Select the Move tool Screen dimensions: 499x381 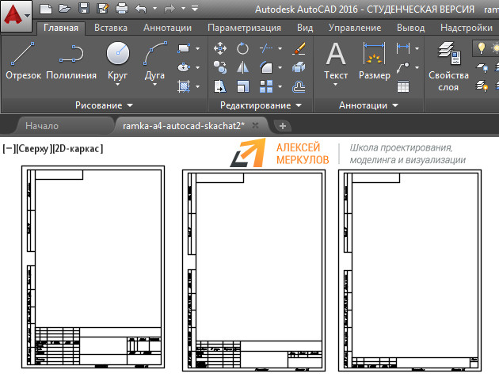(x=220, y=48)
